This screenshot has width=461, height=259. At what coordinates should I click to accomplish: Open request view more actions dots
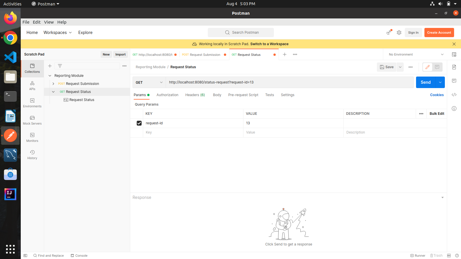(411, 67)
